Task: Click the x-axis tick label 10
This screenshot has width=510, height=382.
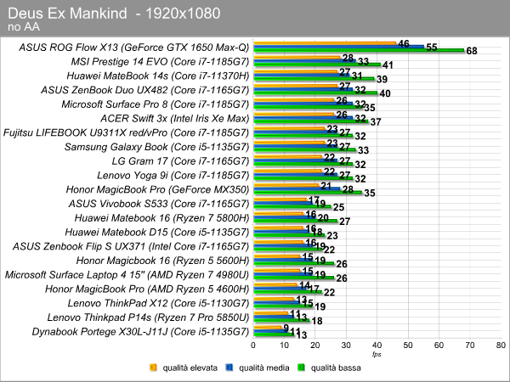Action: coord(284,345)
